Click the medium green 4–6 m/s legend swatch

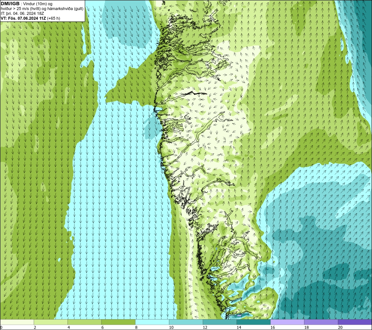click(x=84, y=322)
